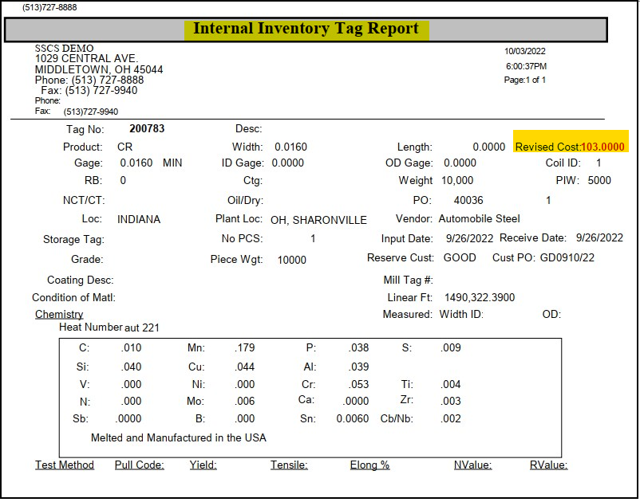Click the Test Method column heading
Viewport: 640px width, 502px height.
point(65,465)
